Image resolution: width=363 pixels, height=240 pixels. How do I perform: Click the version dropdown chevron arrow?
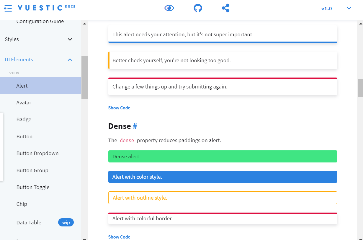(349, 8)
